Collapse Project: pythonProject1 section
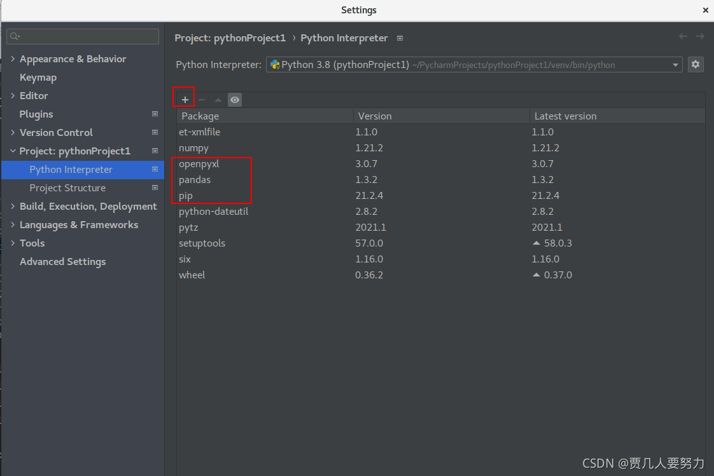 tap(13, 151)
